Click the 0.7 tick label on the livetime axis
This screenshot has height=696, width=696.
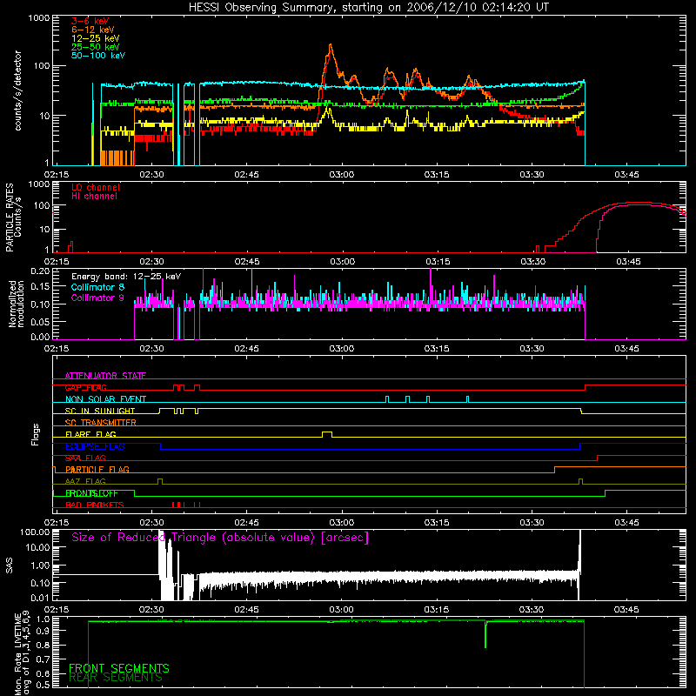(43, 659)
